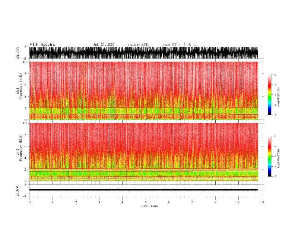Click time axis tick label '5'
The image size is (295, 227).
(146, 202)
